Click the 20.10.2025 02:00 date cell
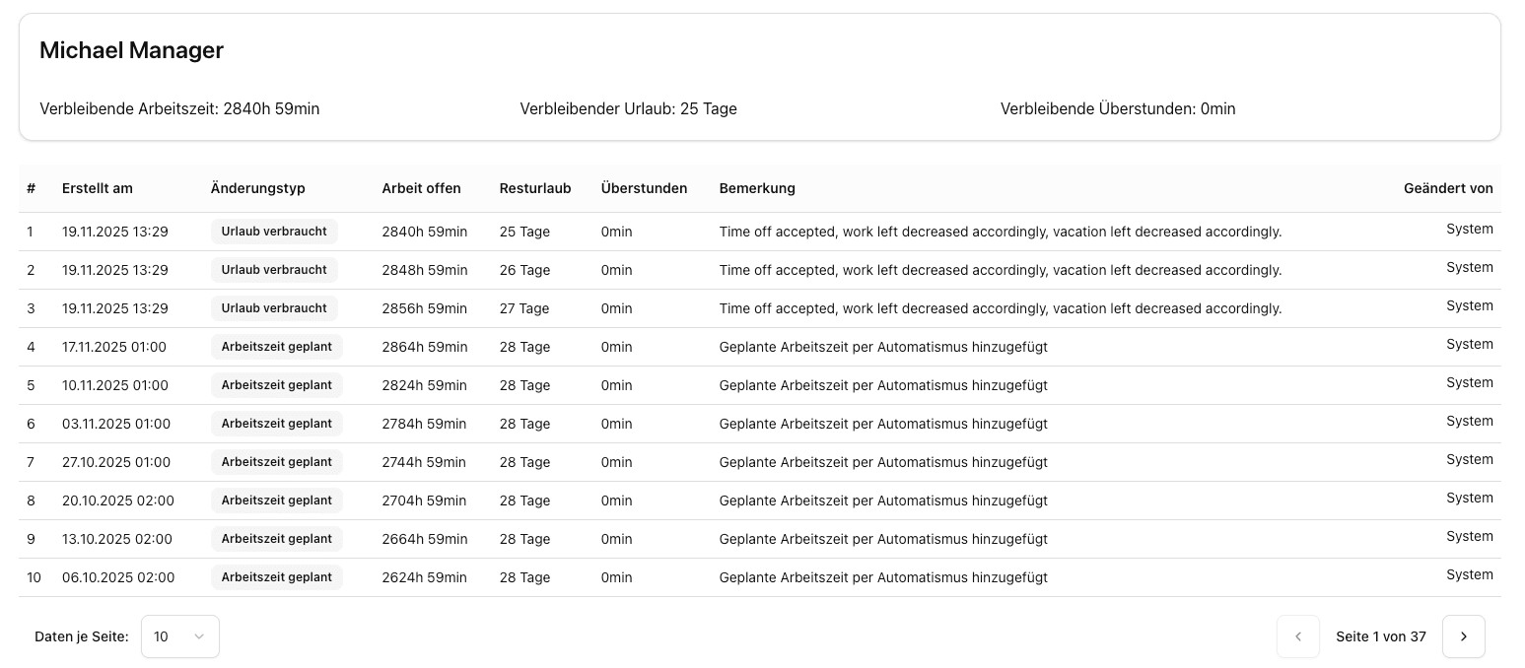This screenshot has width=1525, height=668. click(118, 501)
